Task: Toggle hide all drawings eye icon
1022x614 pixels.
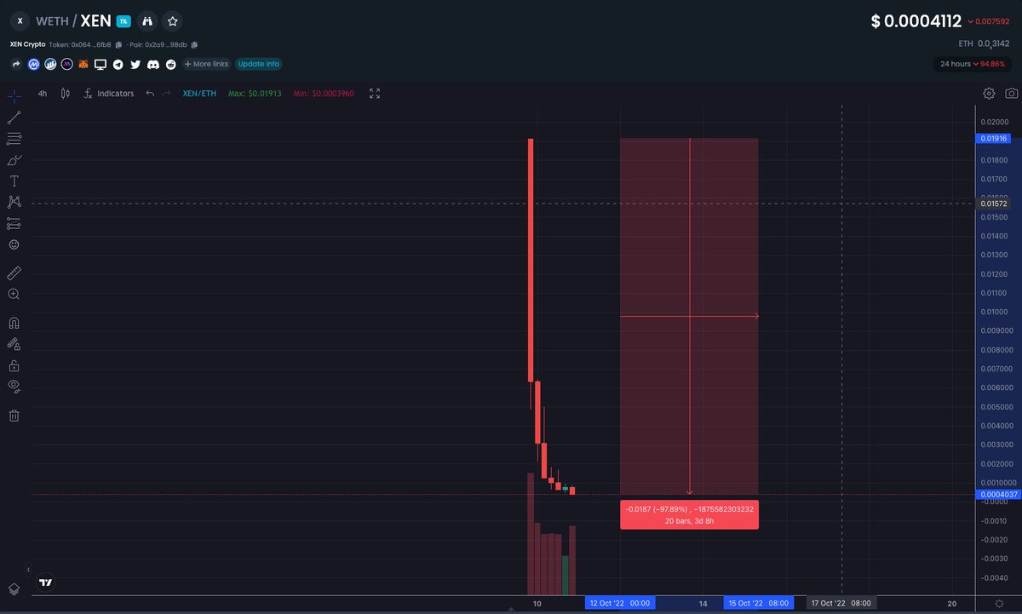Action: coord(14,387)
